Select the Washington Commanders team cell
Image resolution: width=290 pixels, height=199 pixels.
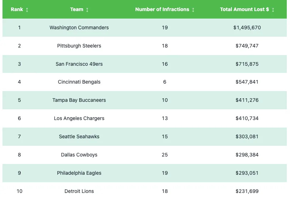pyautogui.click(x=79, y=28)
